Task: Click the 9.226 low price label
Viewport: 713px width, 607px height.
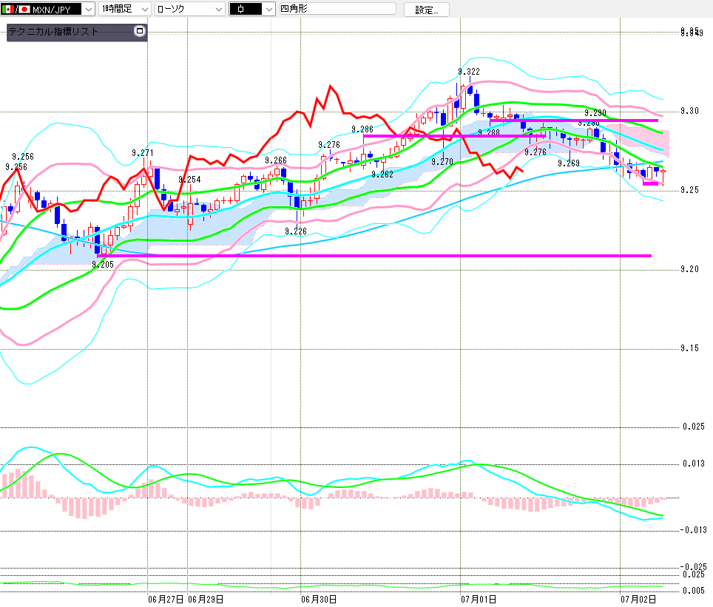Action: (296, 231)
